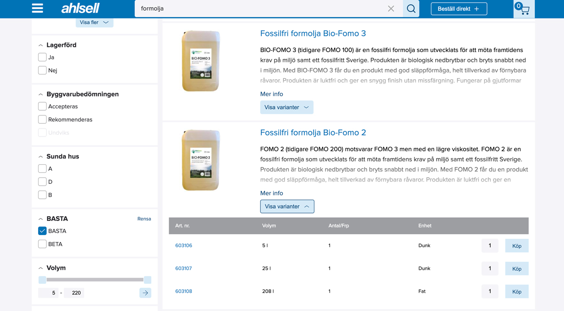Image resolution: width=564 pixels, height=311 pixels.
Task: Submit search with magnifying glass icon
Action: point(411,8)
